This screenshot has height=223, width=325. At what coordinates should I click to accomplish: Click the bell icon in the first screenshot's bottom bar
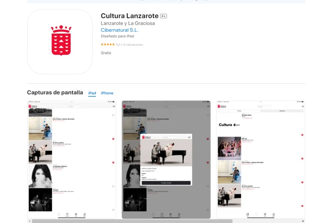pos(84,214)
